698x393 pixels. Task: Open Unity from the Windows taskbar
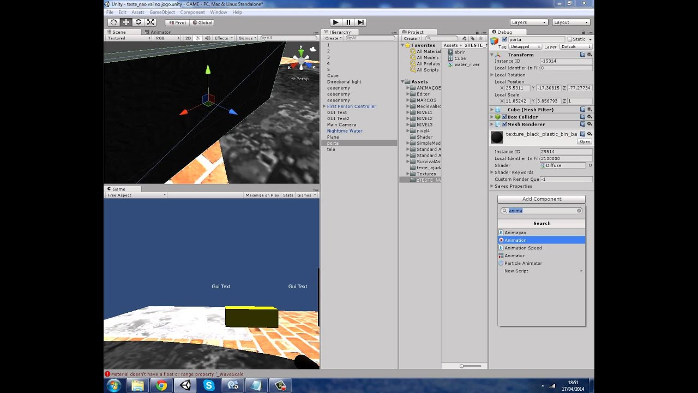pos(185,385)
